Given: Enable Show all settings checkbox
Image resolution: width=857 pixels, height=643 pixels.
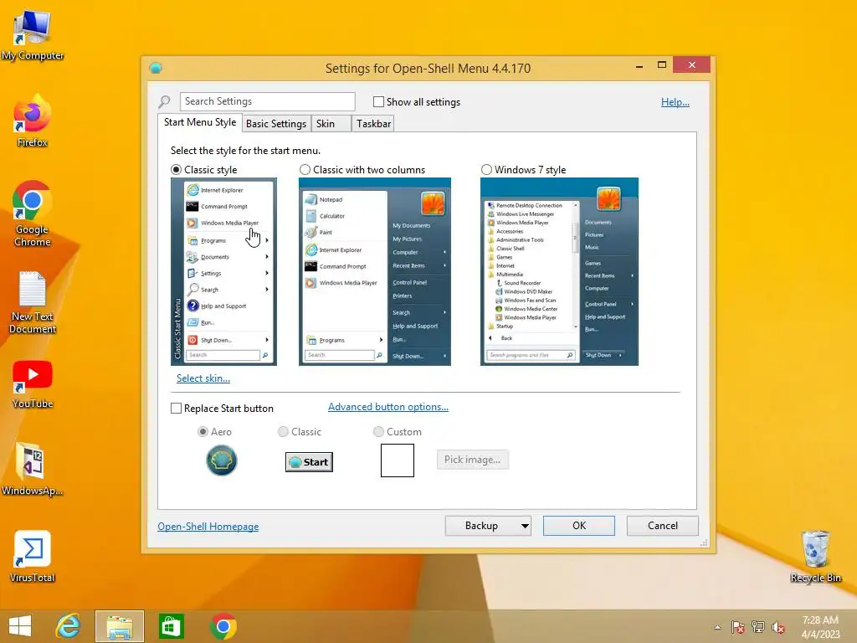Looking at the screenshot, I should pos(378,101).
